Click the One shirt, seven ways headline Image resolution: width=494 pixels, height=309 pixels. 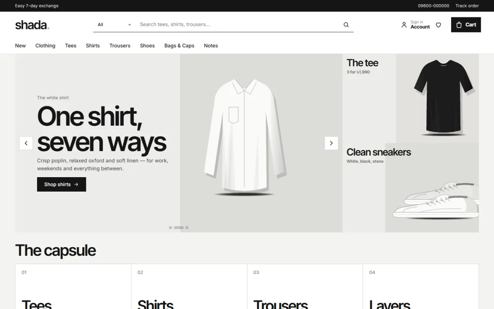point(102,129)
